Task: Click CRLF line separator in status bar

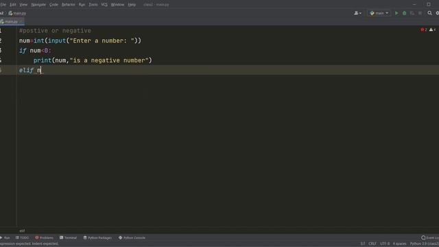Action: tap(372, 244)
